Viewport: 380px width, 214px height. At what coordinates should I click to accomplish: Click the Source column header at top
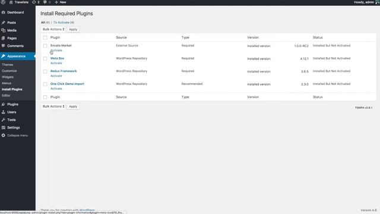(121, 37)
